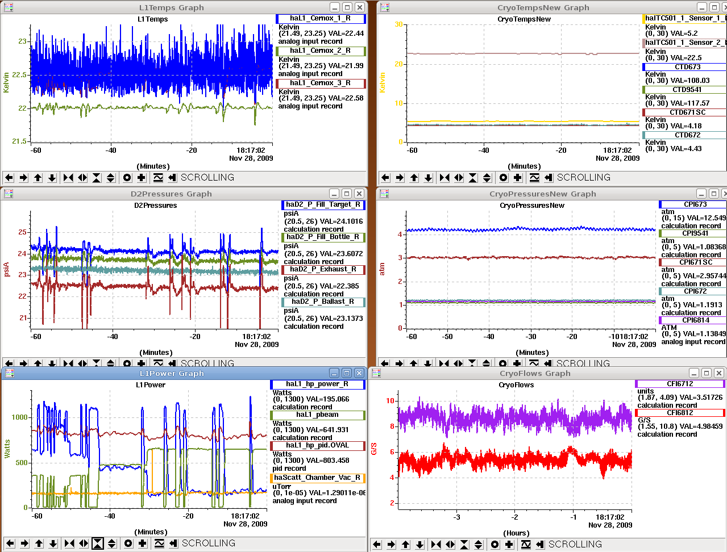This screenshot has width=727, height=552.
Task: Select haL1_Cernox_1_R legend entry
Action: pos(321,19)
